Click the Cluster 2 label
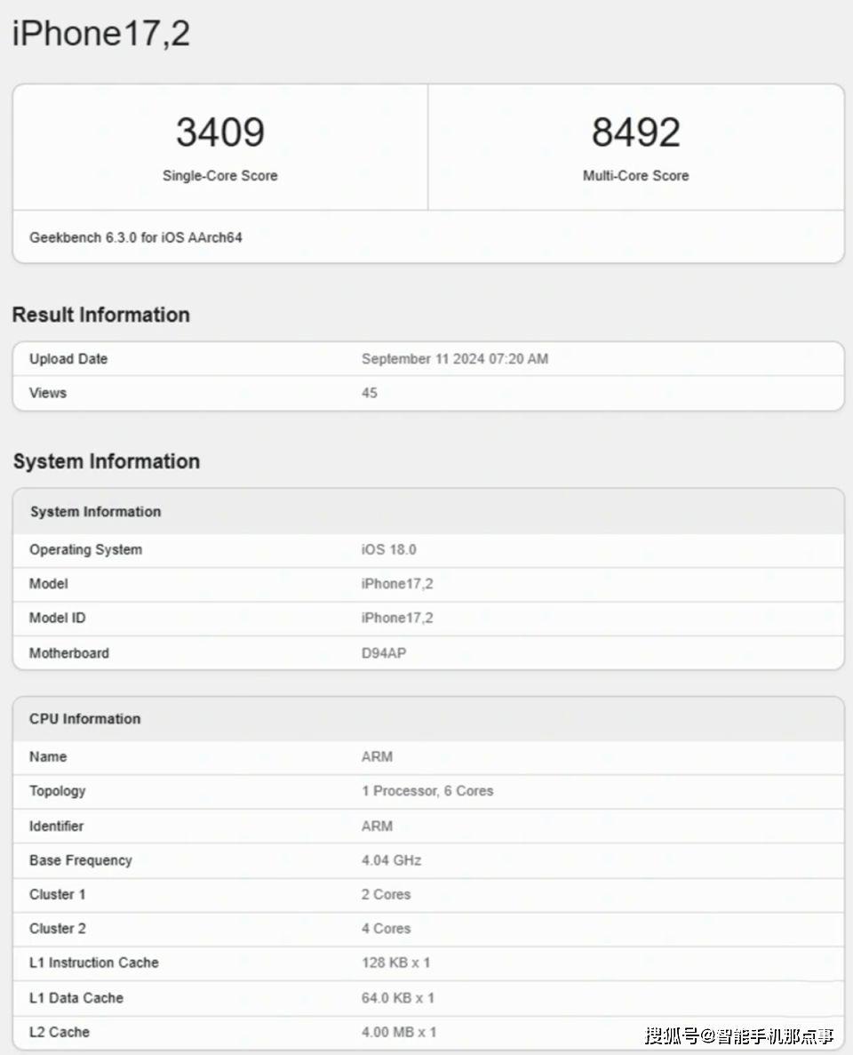 coord(57,929)
